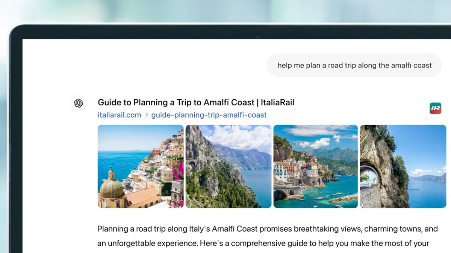The width and height of the screenshot is (451, 253).
Task: Click the breadcrumb chevron after italiarail.com
Action: pos(147,115)
